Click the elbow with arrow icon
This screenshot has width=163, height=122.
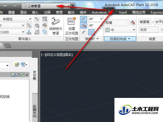[x=37, y=32]
